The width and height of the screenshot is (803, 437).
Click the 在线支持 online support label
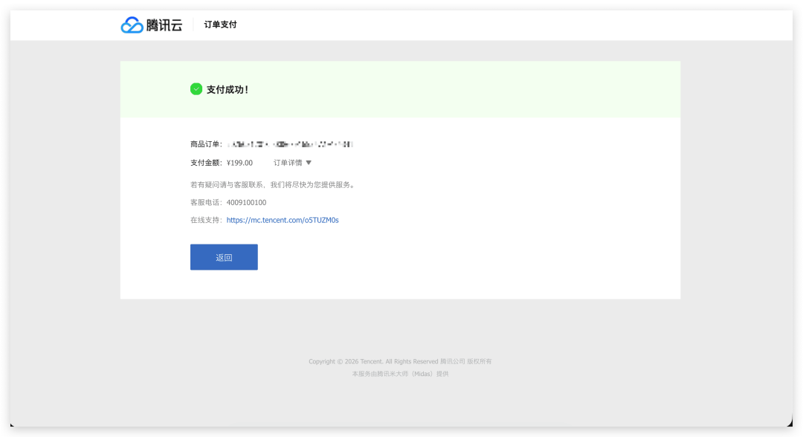pyautogui.click(x=207, y=220)
